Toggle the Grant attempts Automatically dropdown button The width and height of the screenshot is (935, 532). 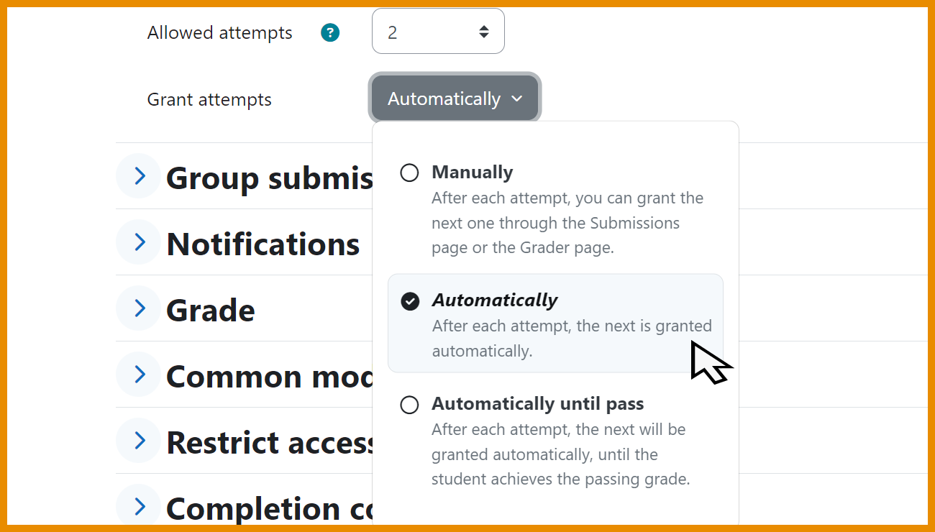coord(455,98)
